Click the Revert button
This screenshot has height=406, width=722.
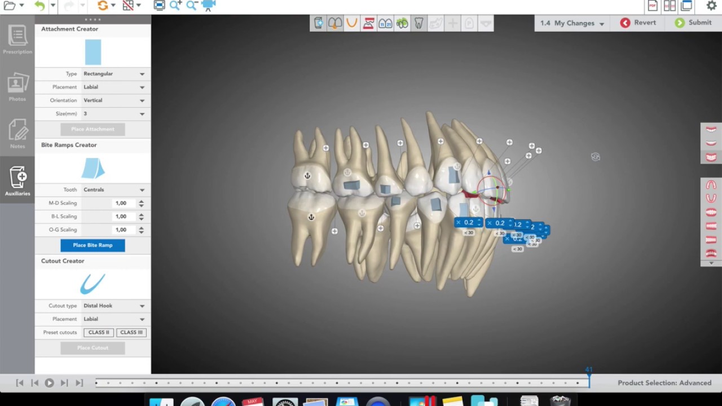point(639,23)
